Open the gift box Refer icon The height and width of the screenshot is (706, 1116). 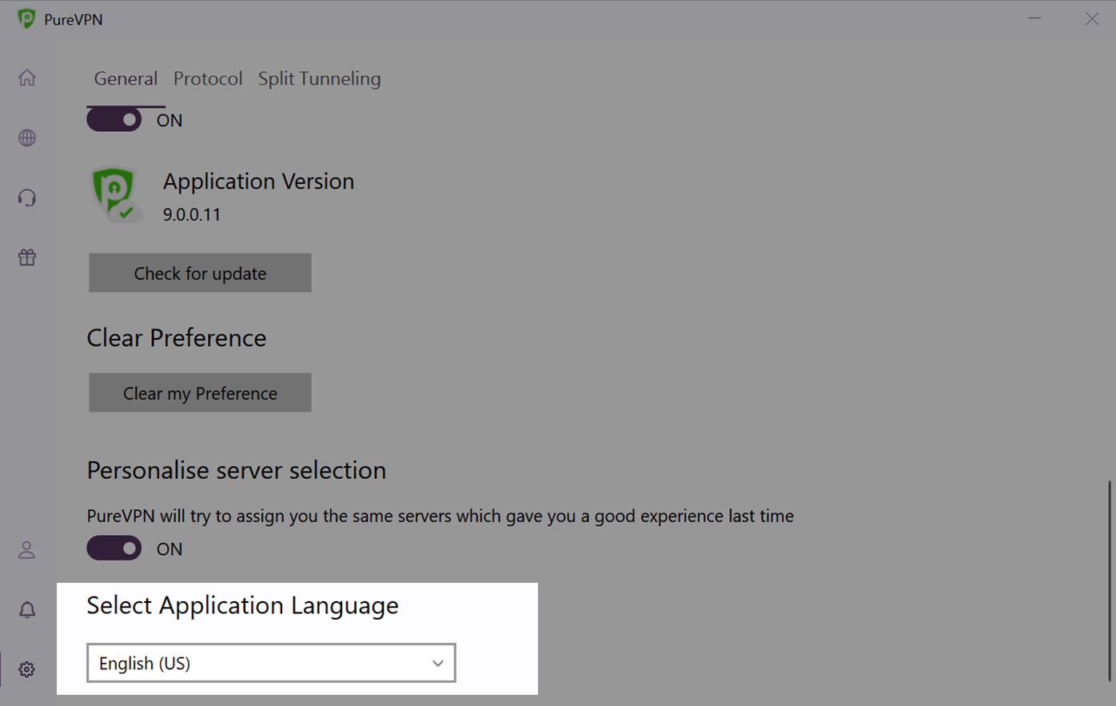27,257
